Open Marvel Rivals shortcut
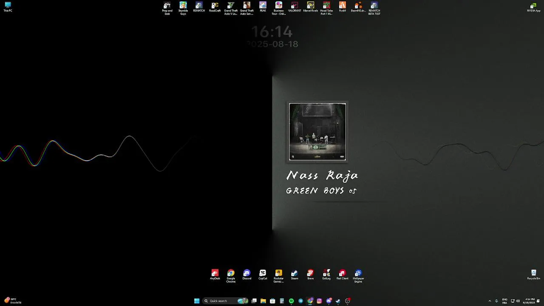Viewport: 544px width, 306px height. [311, 7]
